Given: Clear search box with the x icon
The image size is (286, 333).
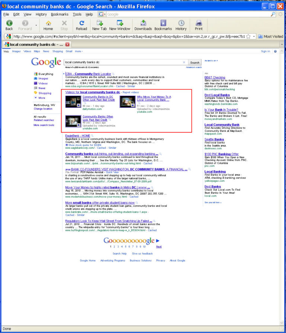Looking at the screenshot, I should (184, 62).
